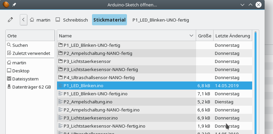Sort by the Name column header

(126, 36)
